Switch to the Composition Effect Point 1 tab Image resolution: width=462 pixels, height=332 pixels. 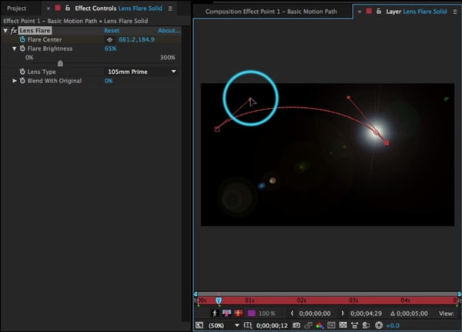click(271, 12)
